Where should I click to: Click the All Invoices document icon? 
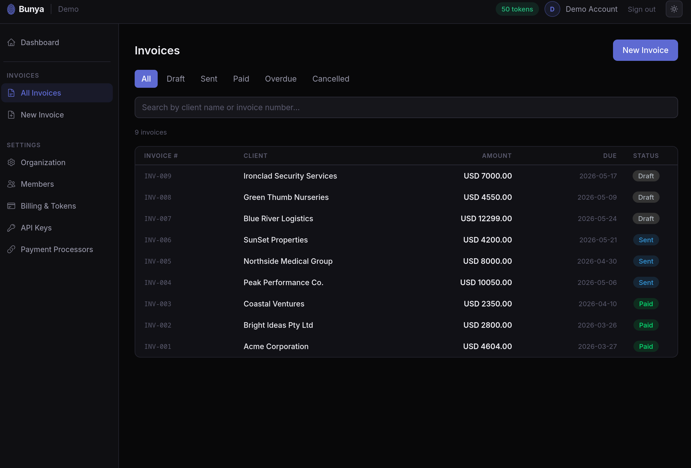click(x=11, y=93)
